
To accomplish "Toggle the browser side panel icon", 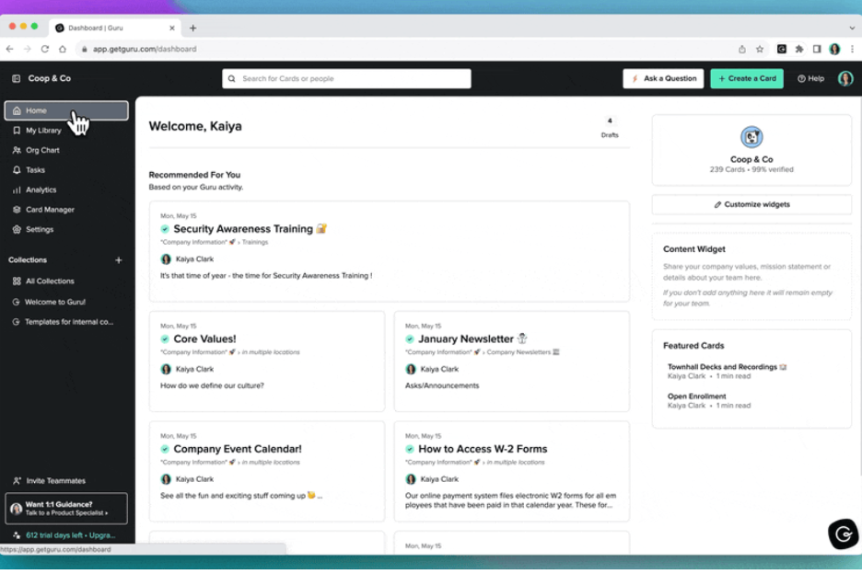I will click(817, 49).
